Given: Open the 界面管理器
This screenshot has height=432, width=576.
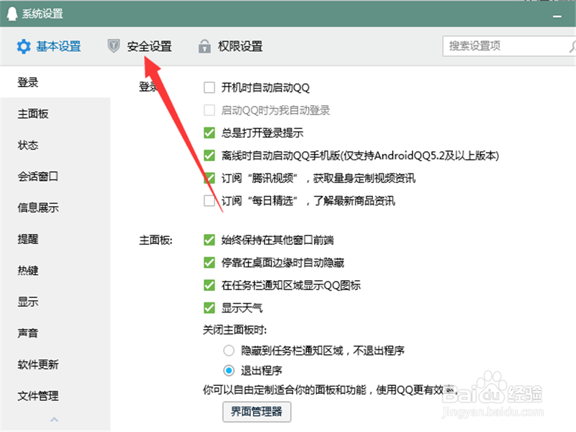Looking at the screenshot, I should (256, 413).
